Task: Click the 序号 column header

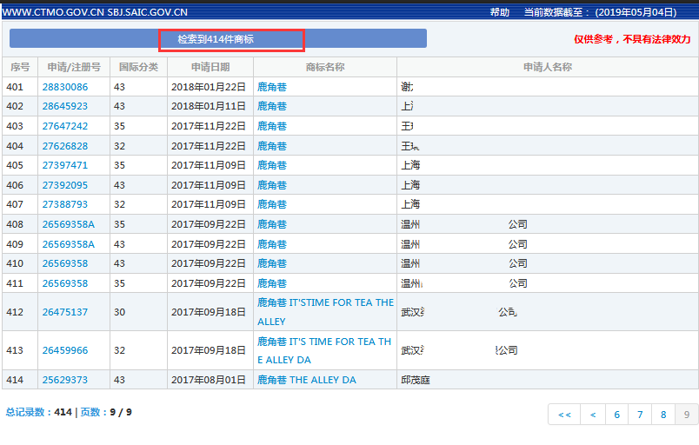Action: 20,67
